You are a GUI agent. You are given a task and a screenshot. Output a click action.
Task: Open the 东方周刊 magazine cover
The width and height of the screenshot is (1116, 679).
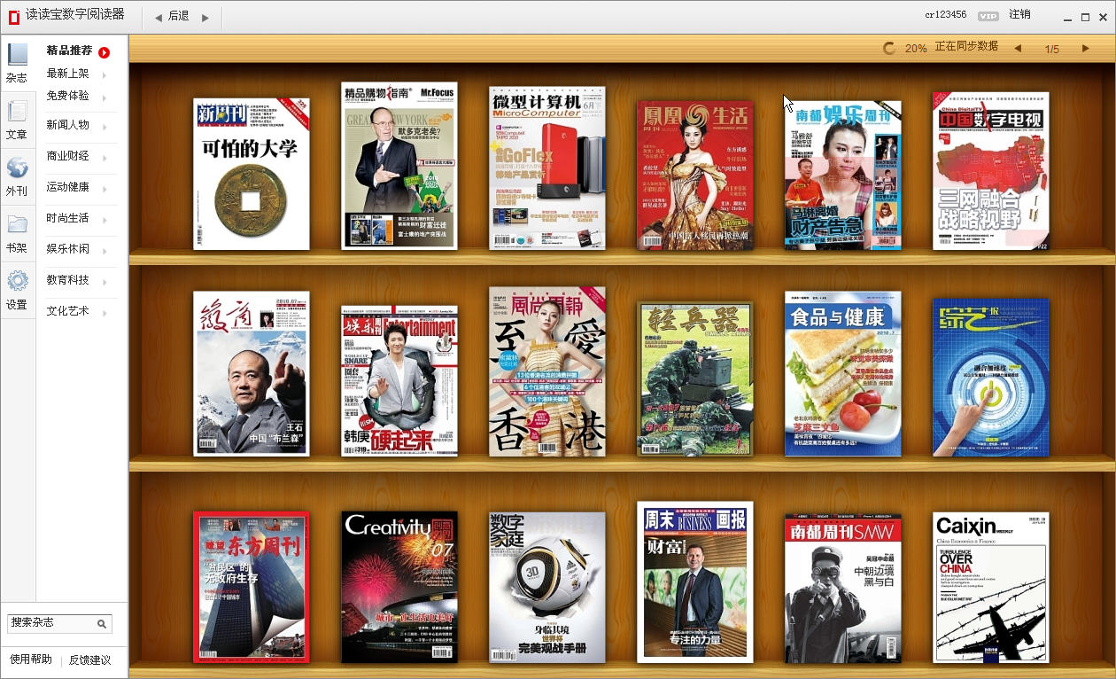[x=252, y=588]
